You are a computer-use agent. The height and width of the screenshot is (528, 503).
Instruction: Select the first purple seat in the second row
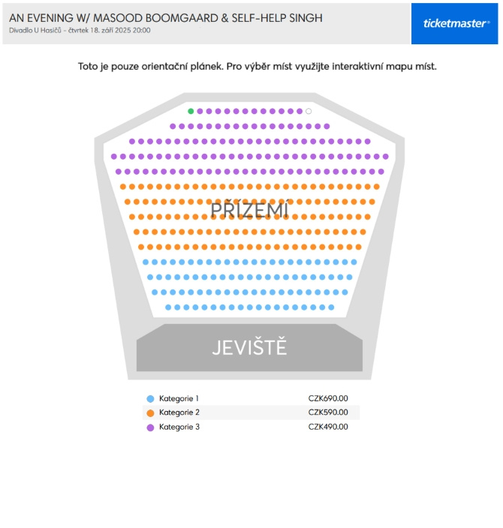click(173, 126)
